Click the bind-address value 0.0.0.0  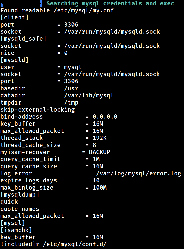pos(105,117)
